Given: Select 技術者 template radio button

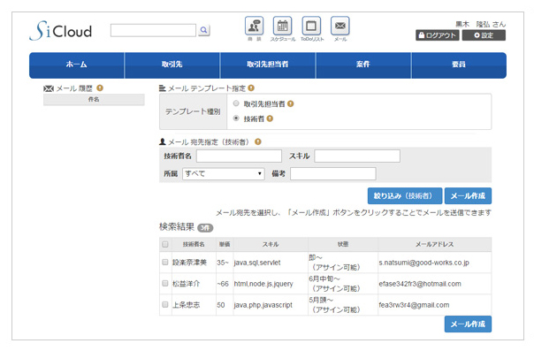Looking at the screenshot, I should click(236, 118).
